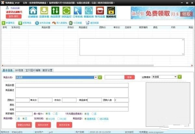Select 是 for 假一赔十 option
Viewport: 195px width, 134px height.
click(x=47, y=114)
